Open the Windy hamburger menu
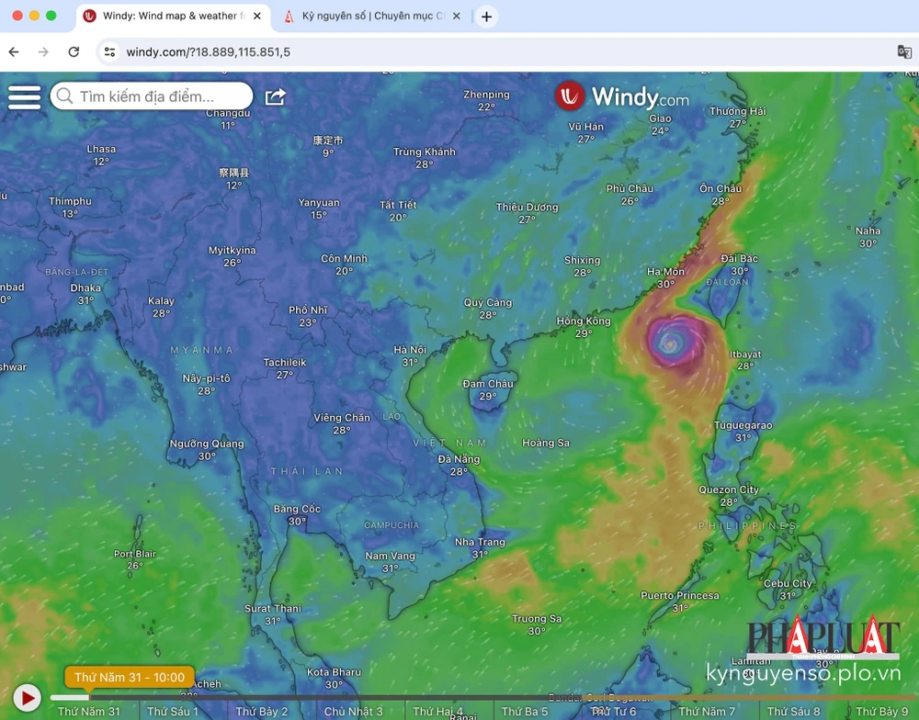 pos(25,96)
